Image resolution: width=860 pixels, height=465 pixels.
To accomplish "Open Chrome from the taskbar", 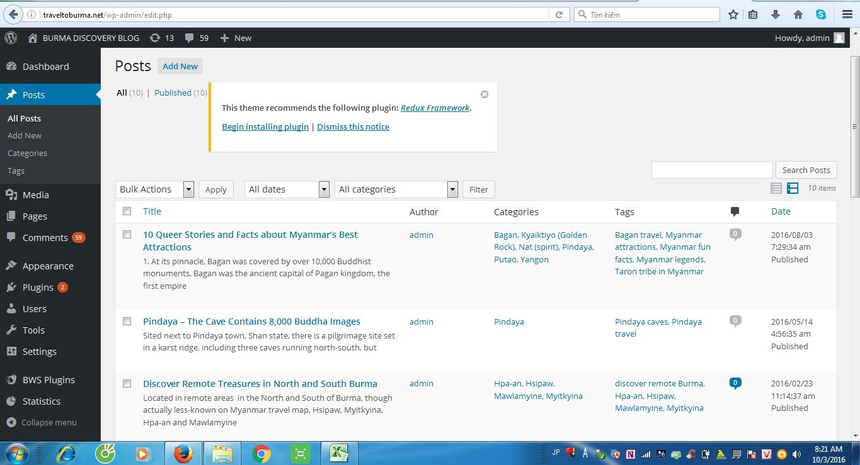I will coord(261,453).
